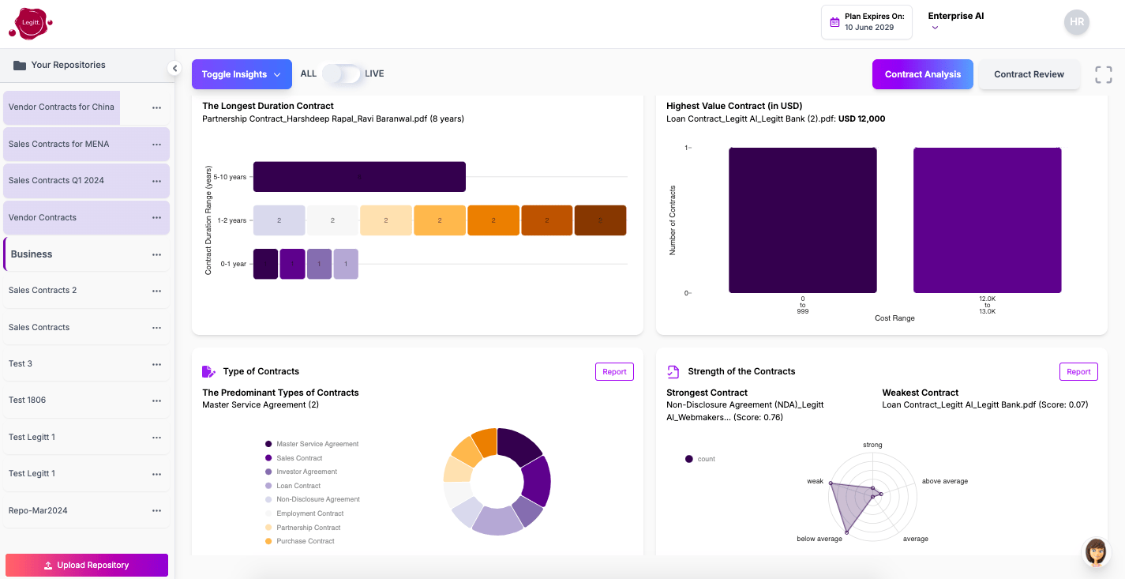The width and height of the screenshot is (1125, 579).
Task: Collapse the repositories sidebar with arrow
Action: point(174,69)
